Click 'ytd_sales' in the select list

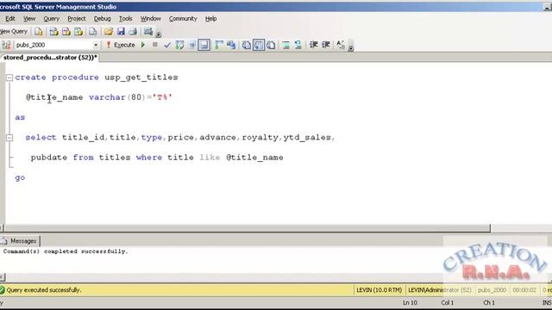pyautogui.click(x=307, y=138)
